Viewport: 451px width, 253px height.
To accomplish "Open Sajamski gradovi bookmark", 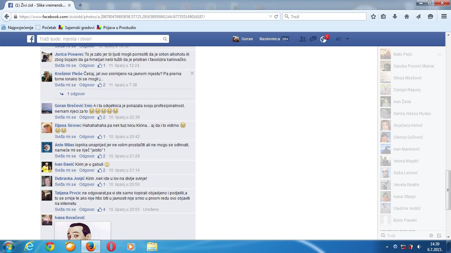I will point(76,28).
